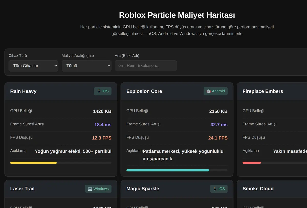Click the Smoke Cloud card title
The image size is (307, 208).
click(x=258, y=189)
